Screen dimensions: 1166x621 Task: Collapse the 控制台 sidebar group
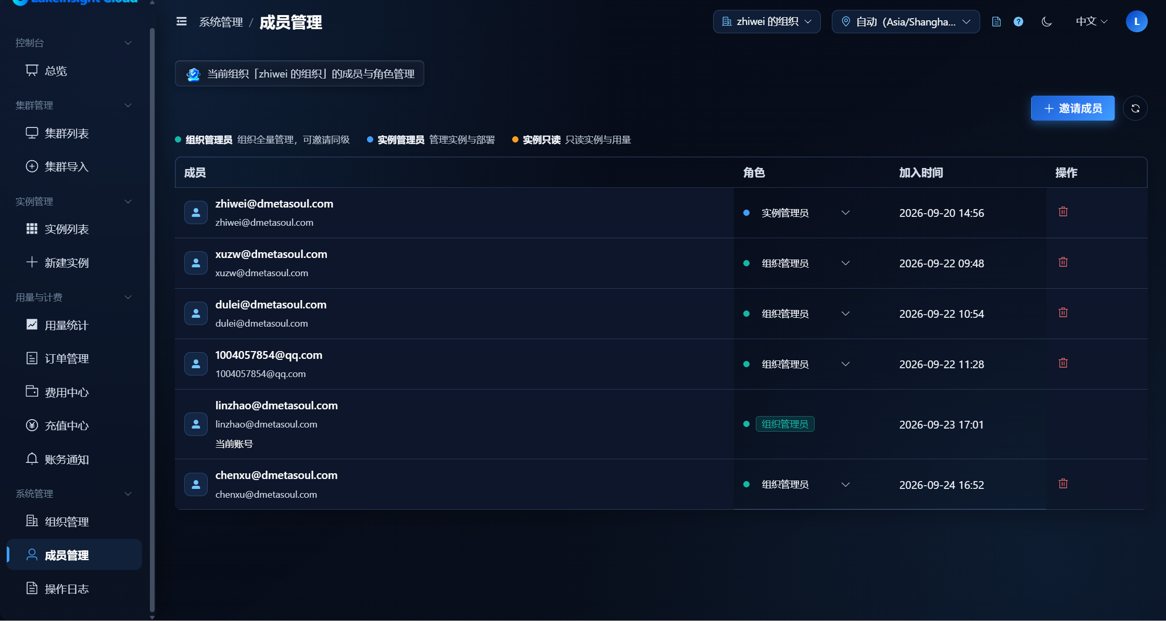(x=74, y=43)
